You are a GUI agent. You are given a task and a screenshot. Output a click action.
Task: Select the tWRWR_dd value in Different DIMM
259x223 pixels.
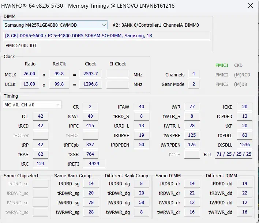click(245, 212)
